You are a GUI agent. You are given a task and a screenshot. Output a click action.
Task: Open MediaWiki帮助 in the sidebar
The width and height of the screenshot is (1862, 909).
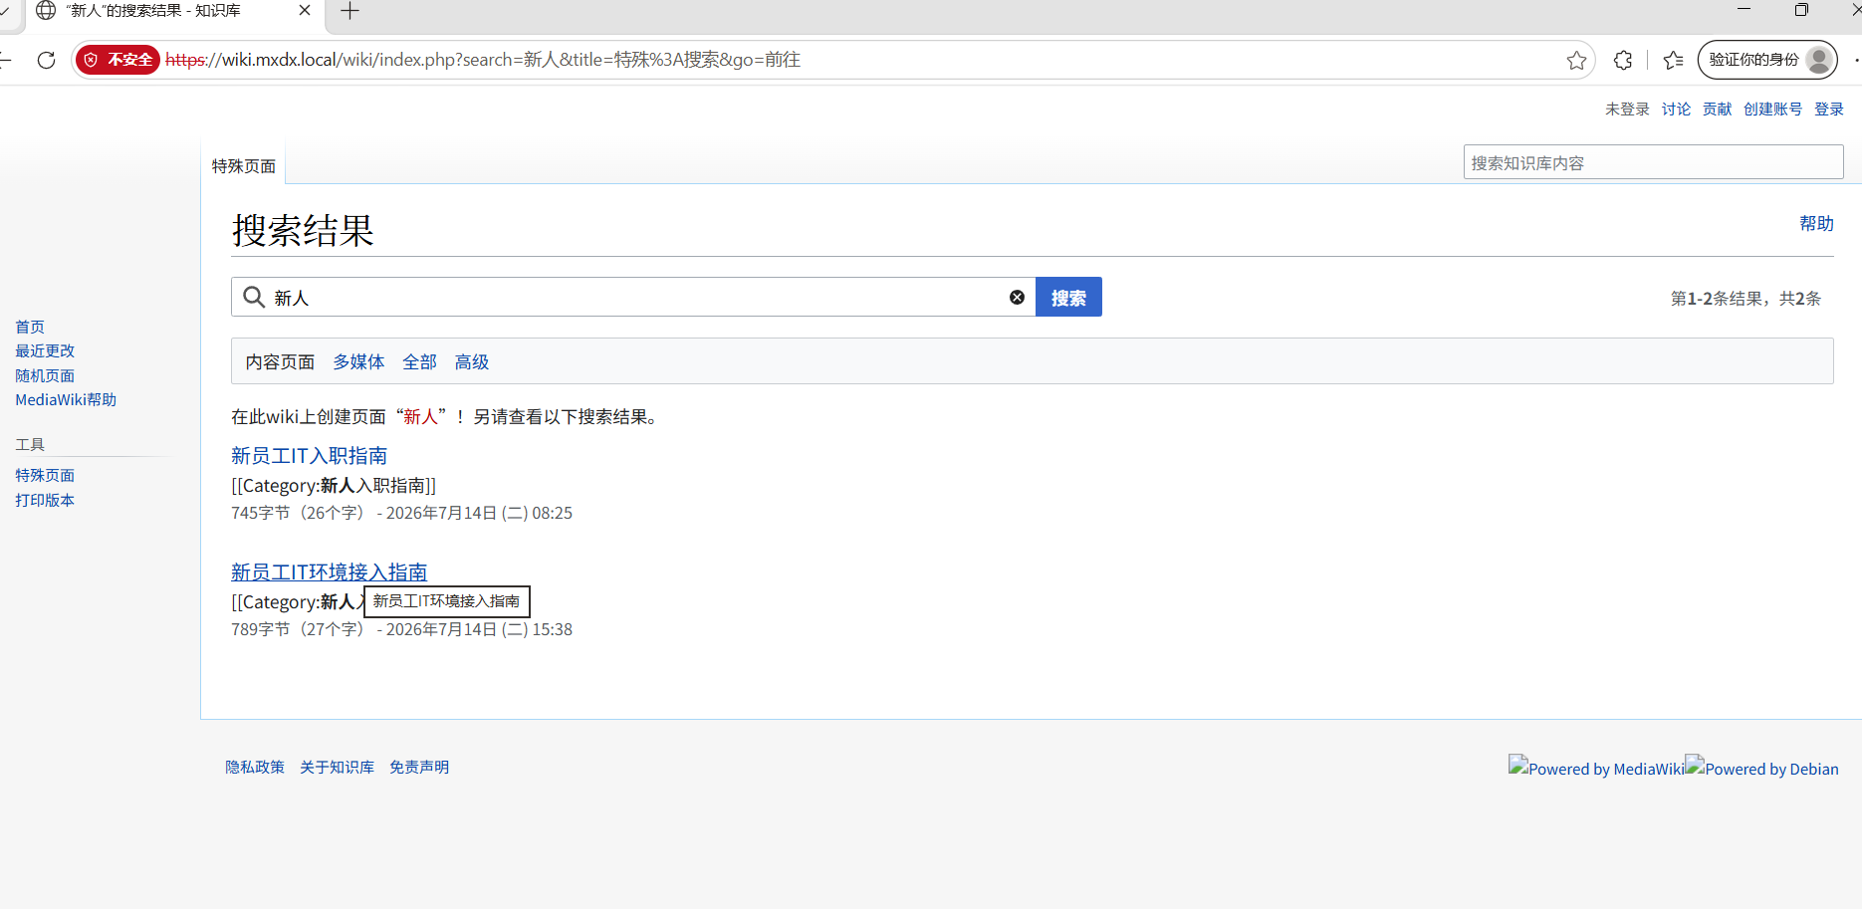[66, 399]
